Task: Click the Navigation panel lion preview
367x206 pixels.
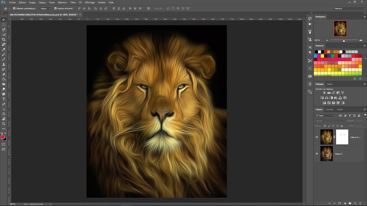Action: tap(340, 29)
